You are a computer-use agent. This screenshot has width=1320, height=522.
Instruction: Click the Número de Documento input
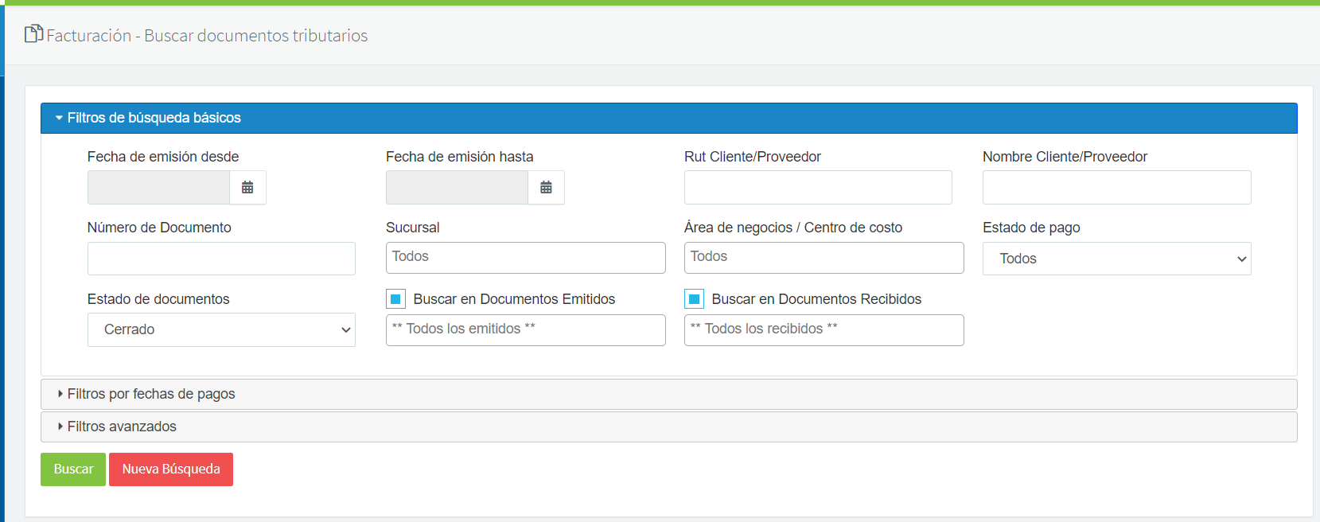(221, 259)
